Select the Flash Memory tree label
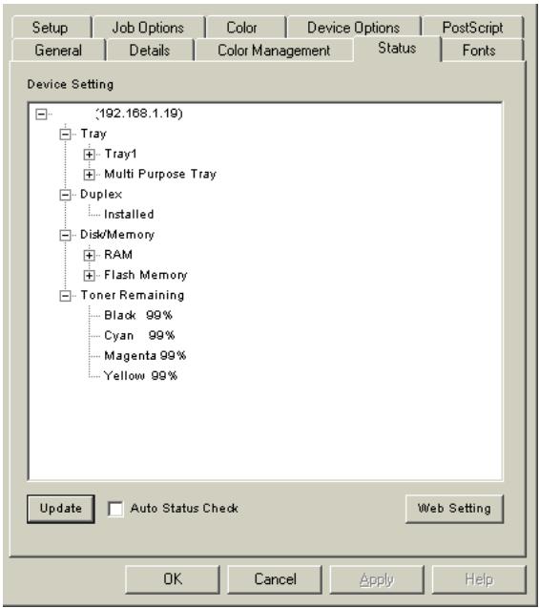The width and height of the screenshot is (539, 608). click(146, 275)
